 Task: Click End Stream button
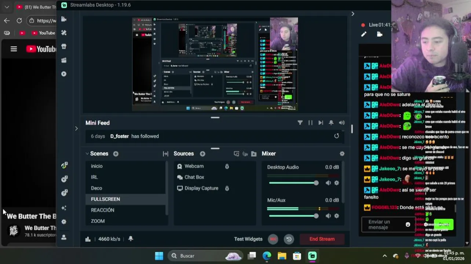click(322, 239)
